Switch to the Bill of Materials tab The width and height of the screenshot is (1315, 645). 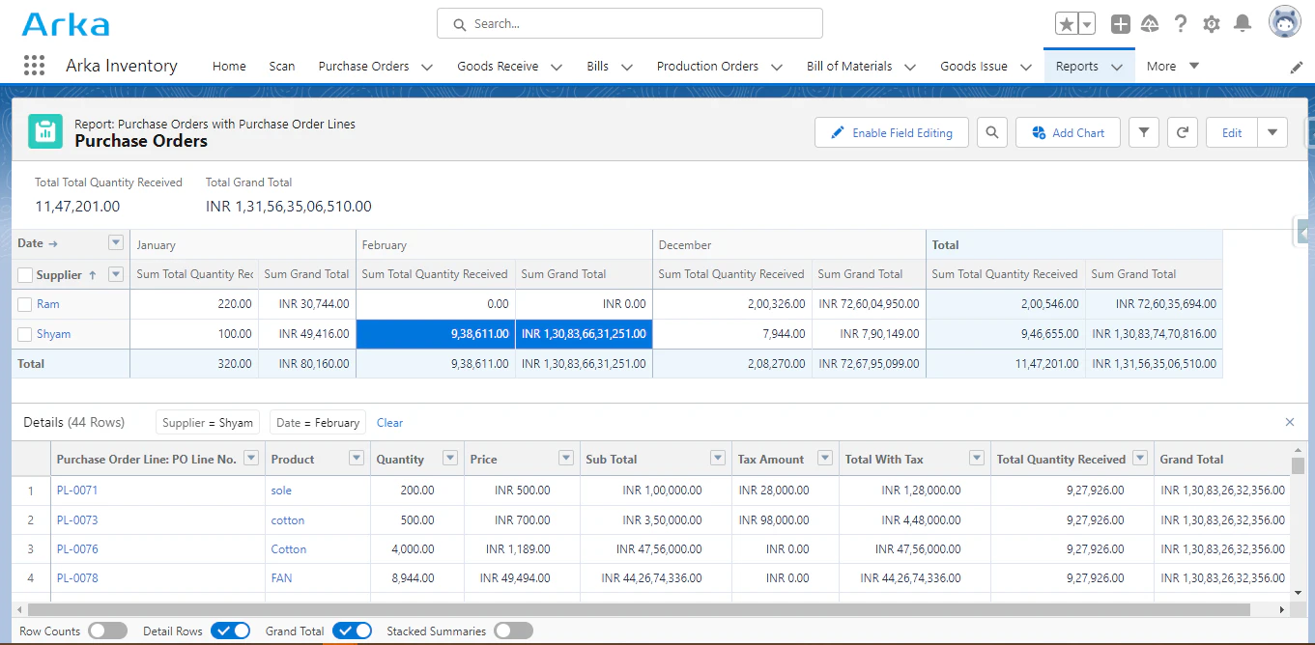click(851, 66)
